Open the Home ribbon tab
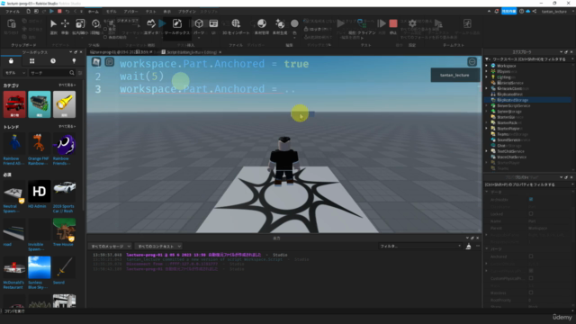Image resolution: width=576 pixels, height=324 pixels. click(x=93, y=12)
